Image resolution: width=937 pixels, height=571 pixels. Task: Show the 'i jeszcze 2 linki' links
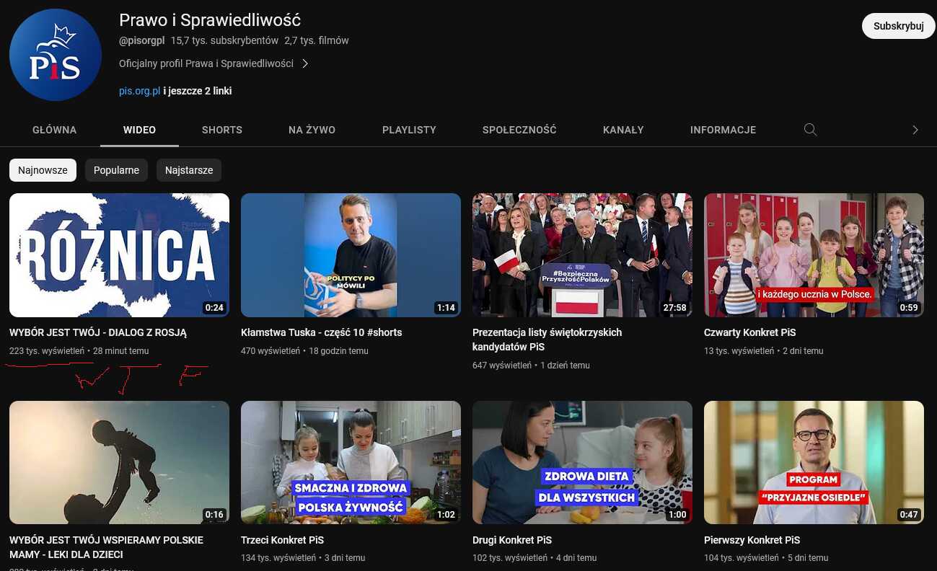[x=198, y=91]
